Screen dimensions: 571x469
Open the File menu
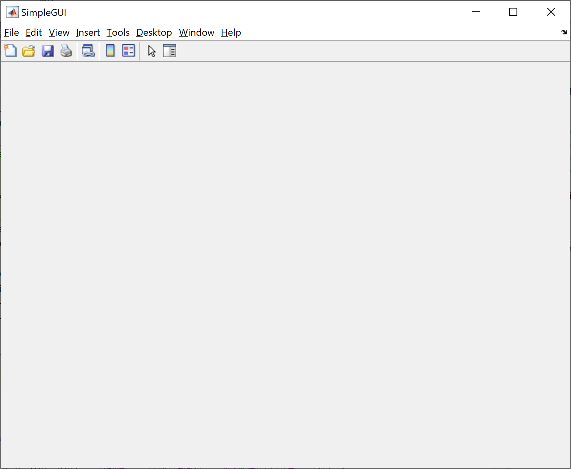click(x=11, y=32)
